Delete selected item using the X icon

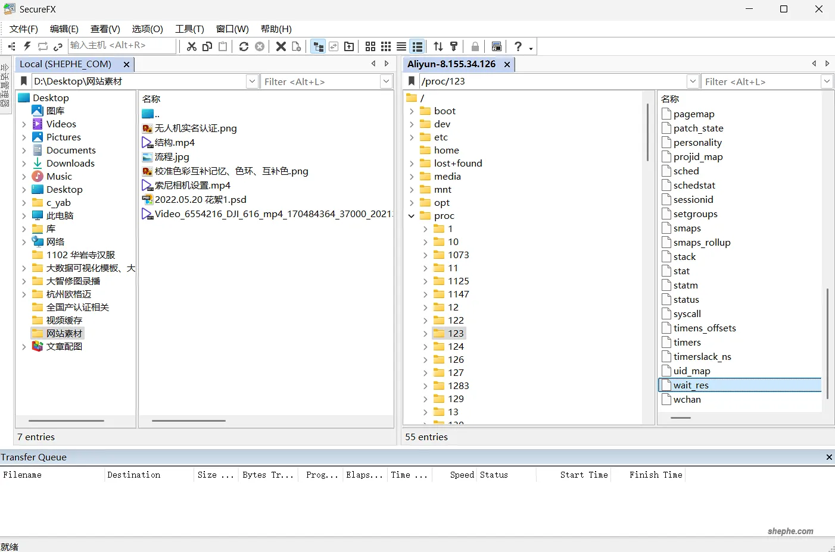click(x=282, y=46)
